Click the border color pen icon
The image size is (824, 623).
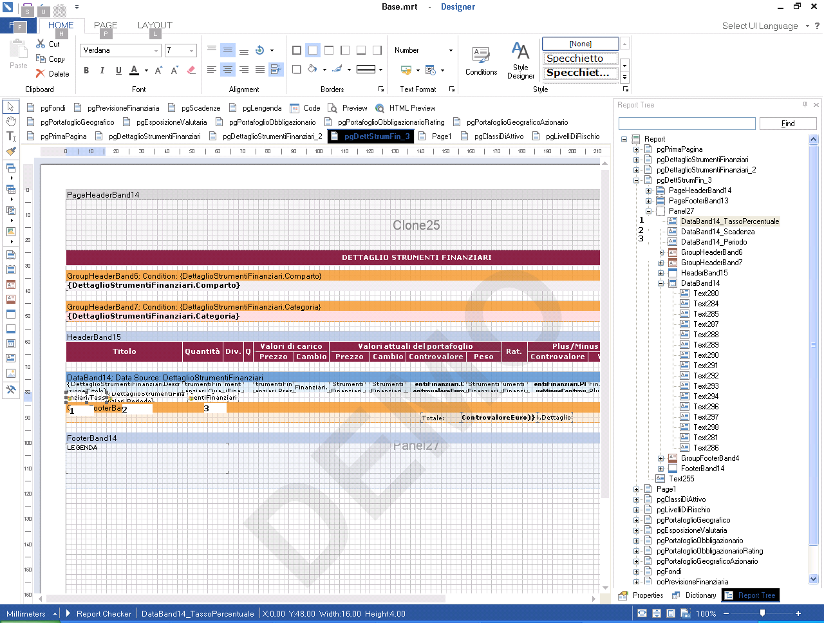337,70
